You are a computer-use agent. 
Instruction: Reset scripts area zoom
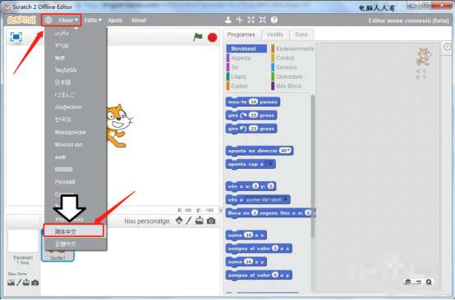pyautogui.click(x=418, y=281)
